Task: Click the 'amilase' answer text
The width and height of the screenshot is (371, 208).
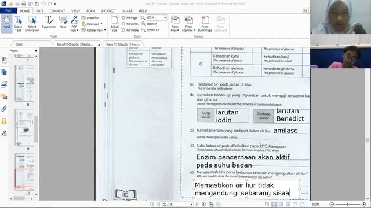Action: coord(285,131)
